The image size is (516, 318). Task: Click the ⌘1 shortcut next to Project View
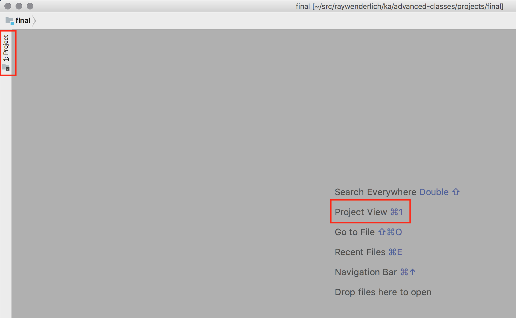(396, 212)
